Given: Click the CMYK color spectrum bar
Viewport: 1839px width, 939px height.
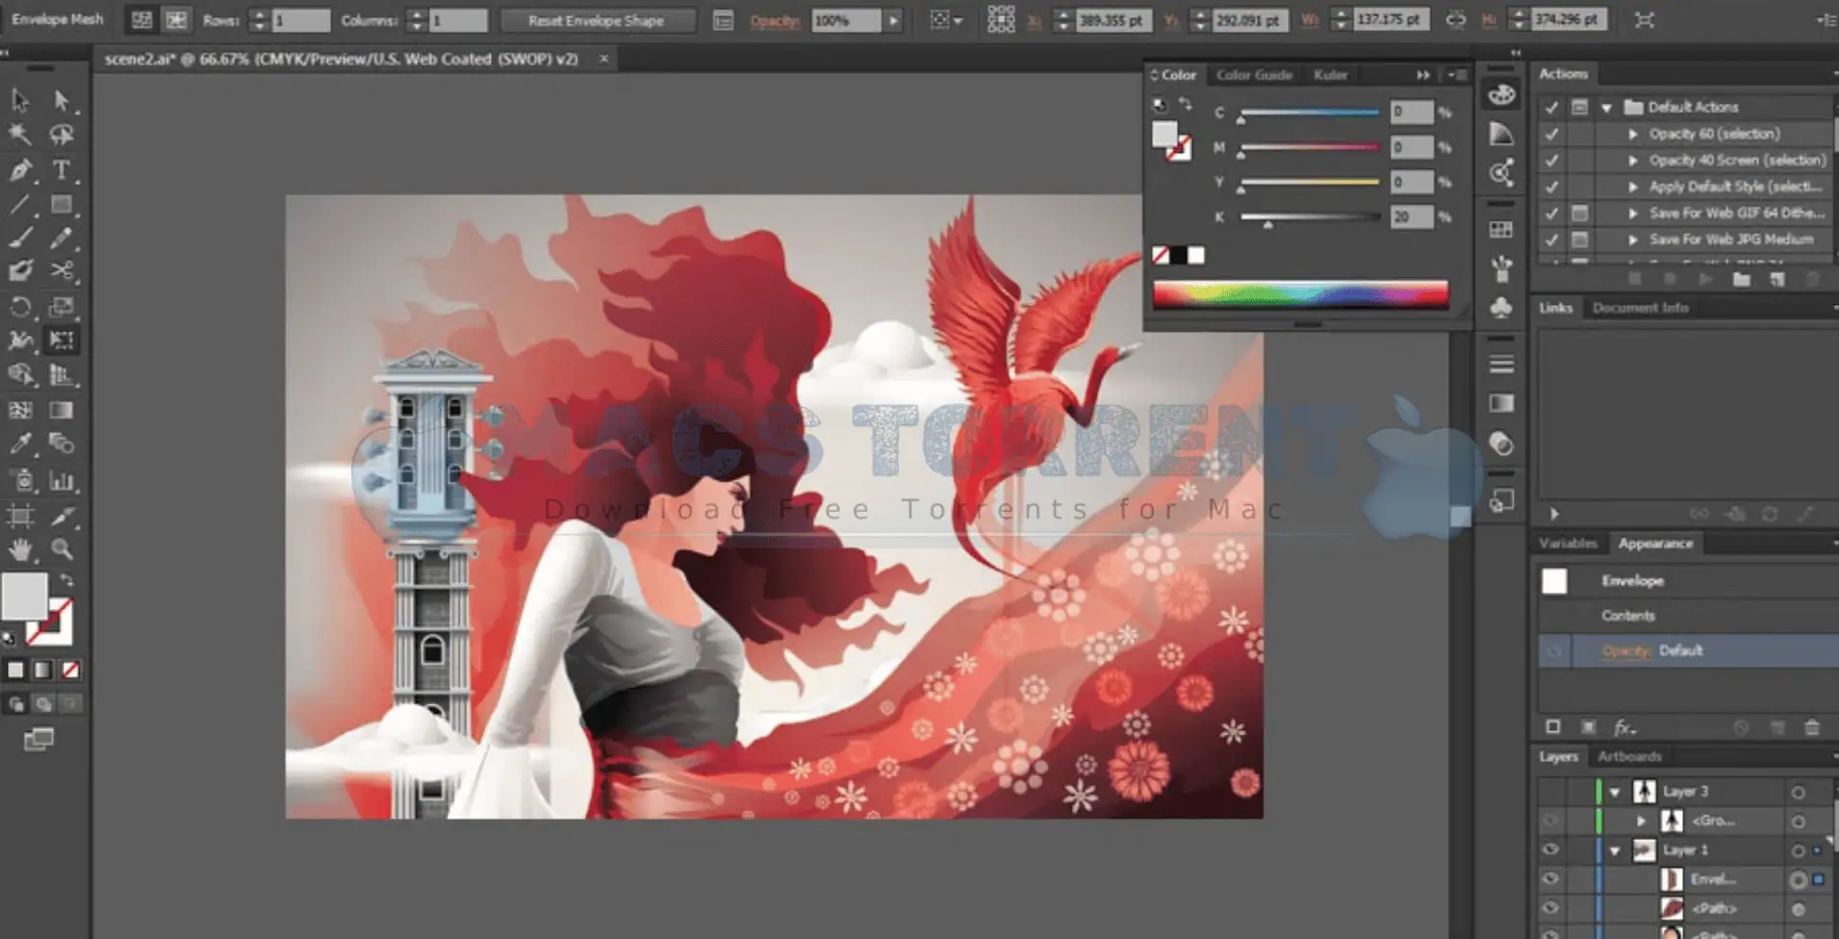Looking at the screenshot, I should (x=1300, y=294).
